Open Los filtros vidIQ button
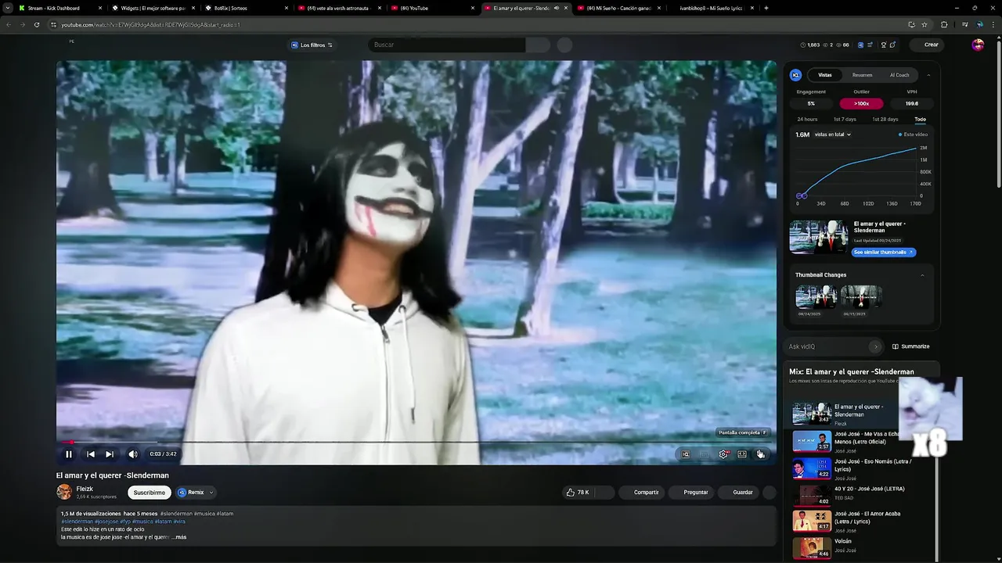The height and width of the screenshot is (563, 1002). coord(312,45)
